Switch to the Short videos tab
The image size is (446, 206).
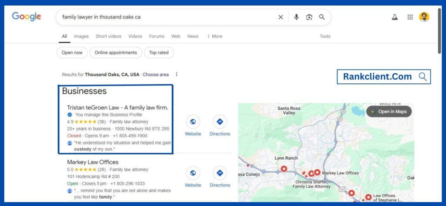pyautogui.click(x=108, y=36)
